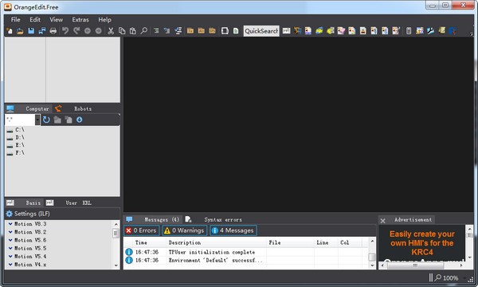Expand the Motion V5.4 group
Image resolution: width=478 pixels, height=287 pixels.
tap(10, 257)
